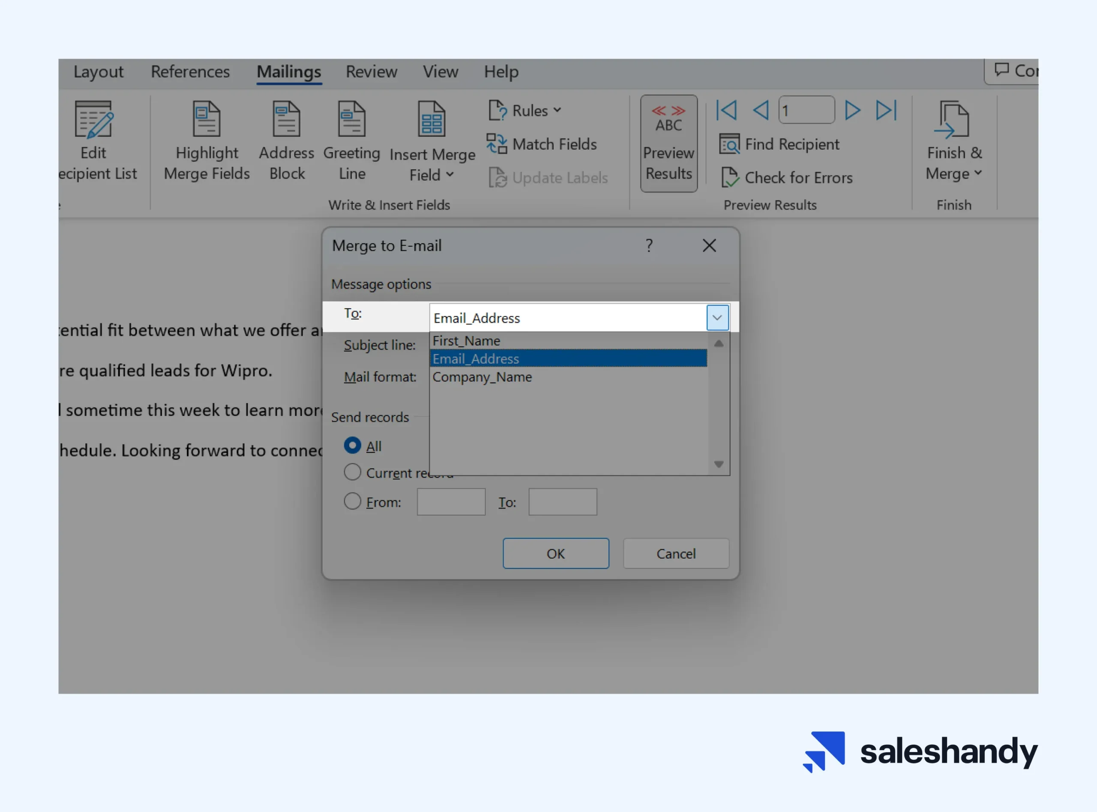1097x812 pixels.
Task: Click Update Labels
Action: [x=548, y=177]
